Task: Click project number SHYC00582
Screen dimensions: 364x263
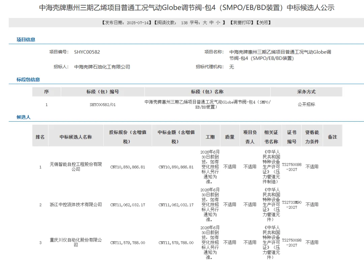Action: point(87,52)
